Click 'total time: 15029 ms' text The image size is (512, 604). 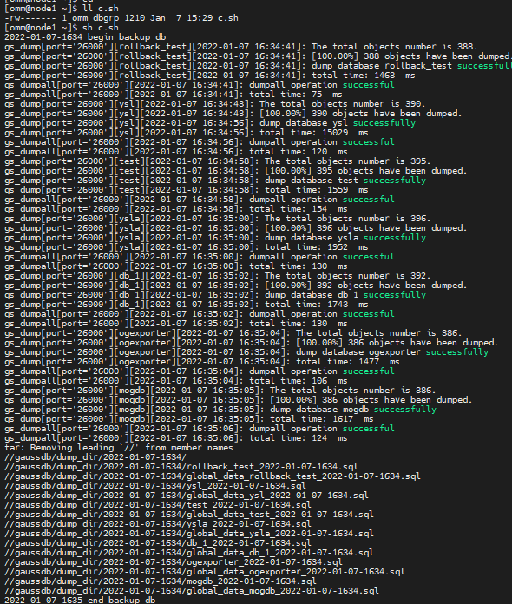click(x=314, y=133)
